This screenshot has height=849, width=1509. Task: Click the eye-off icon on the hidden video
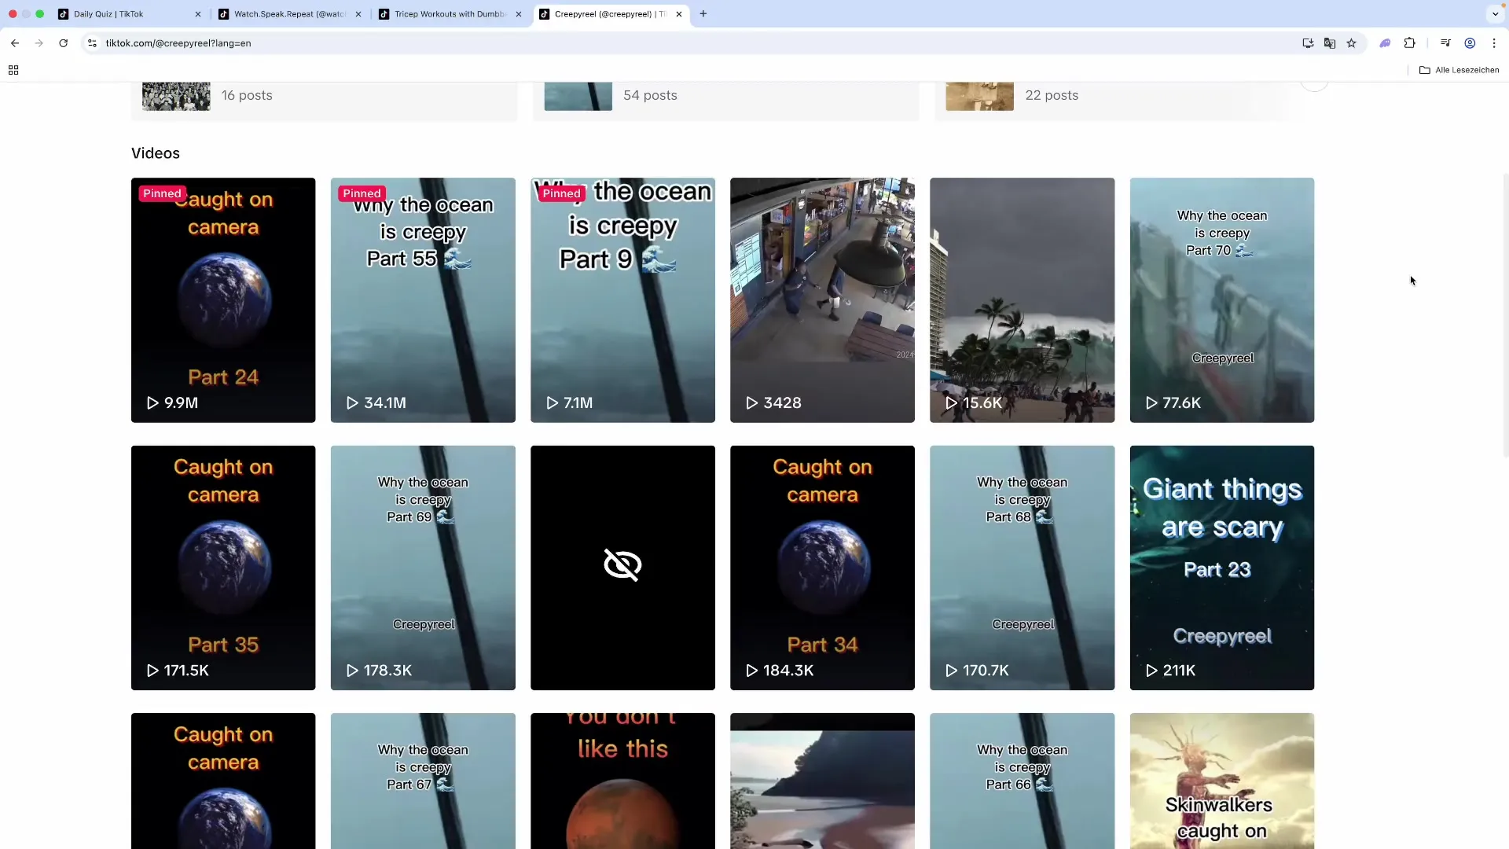pyautogui.click(x=622, y=565)
